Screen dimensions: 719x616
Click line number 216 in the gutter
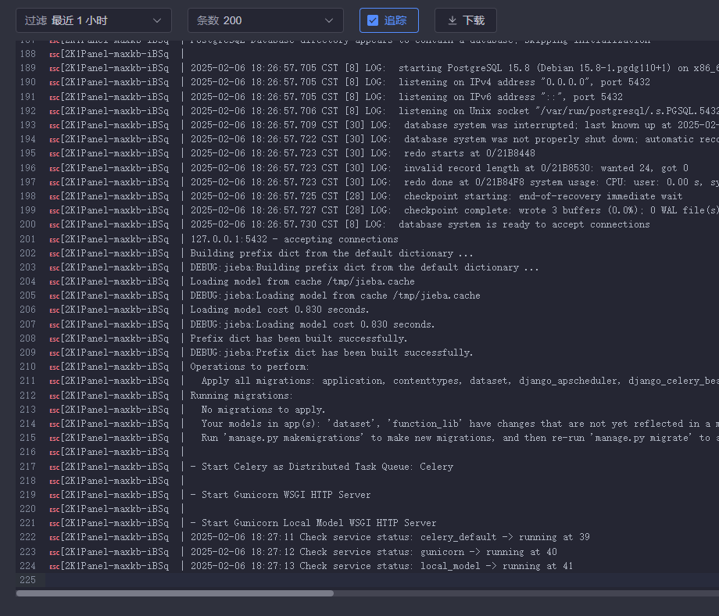click(x=27, y=453)
